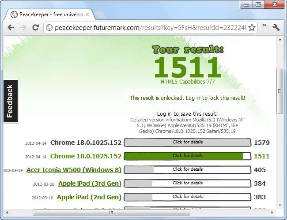The image size is (287, 220).
Task: Open Apple iPad (3rd Gen) link
Action: click(90, 183)
